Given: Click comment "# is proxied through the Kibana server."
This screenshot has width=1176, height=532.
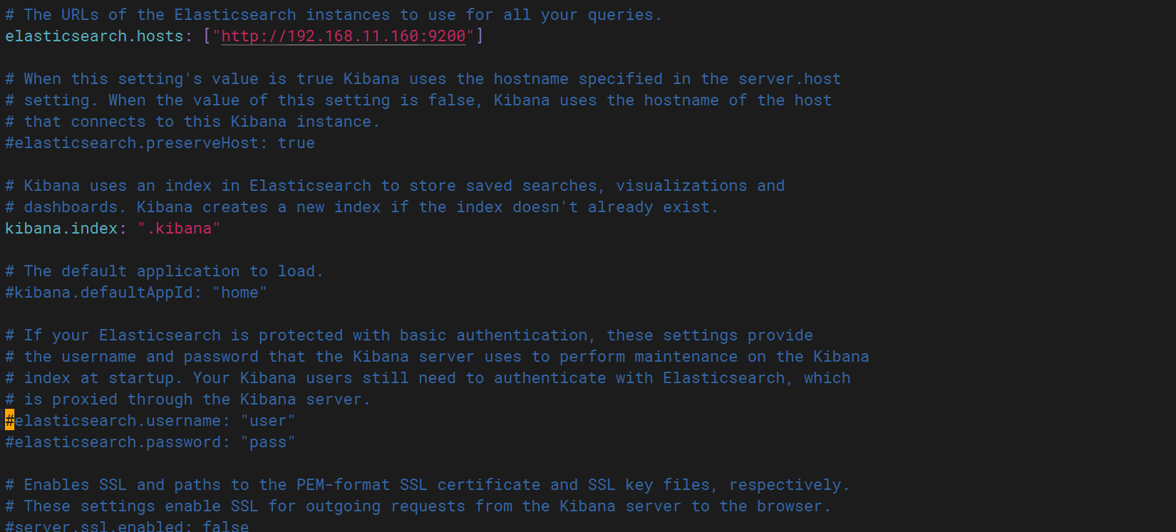Looking at the screenshot, I should pyautogui.click(x=188, y=400).
